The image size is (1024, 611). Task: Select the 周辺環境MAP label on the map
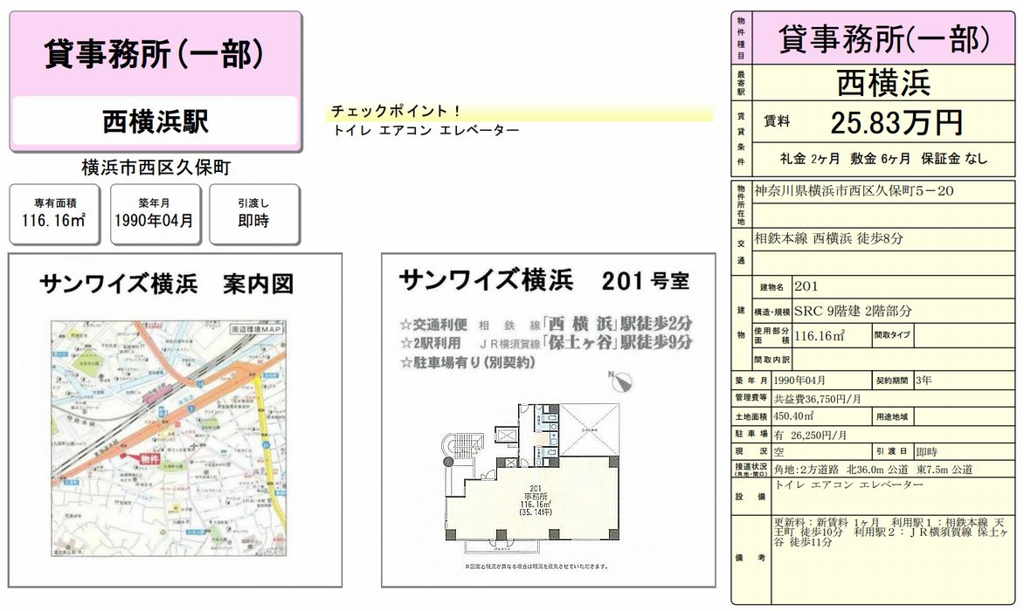click(x=257, y=329)
